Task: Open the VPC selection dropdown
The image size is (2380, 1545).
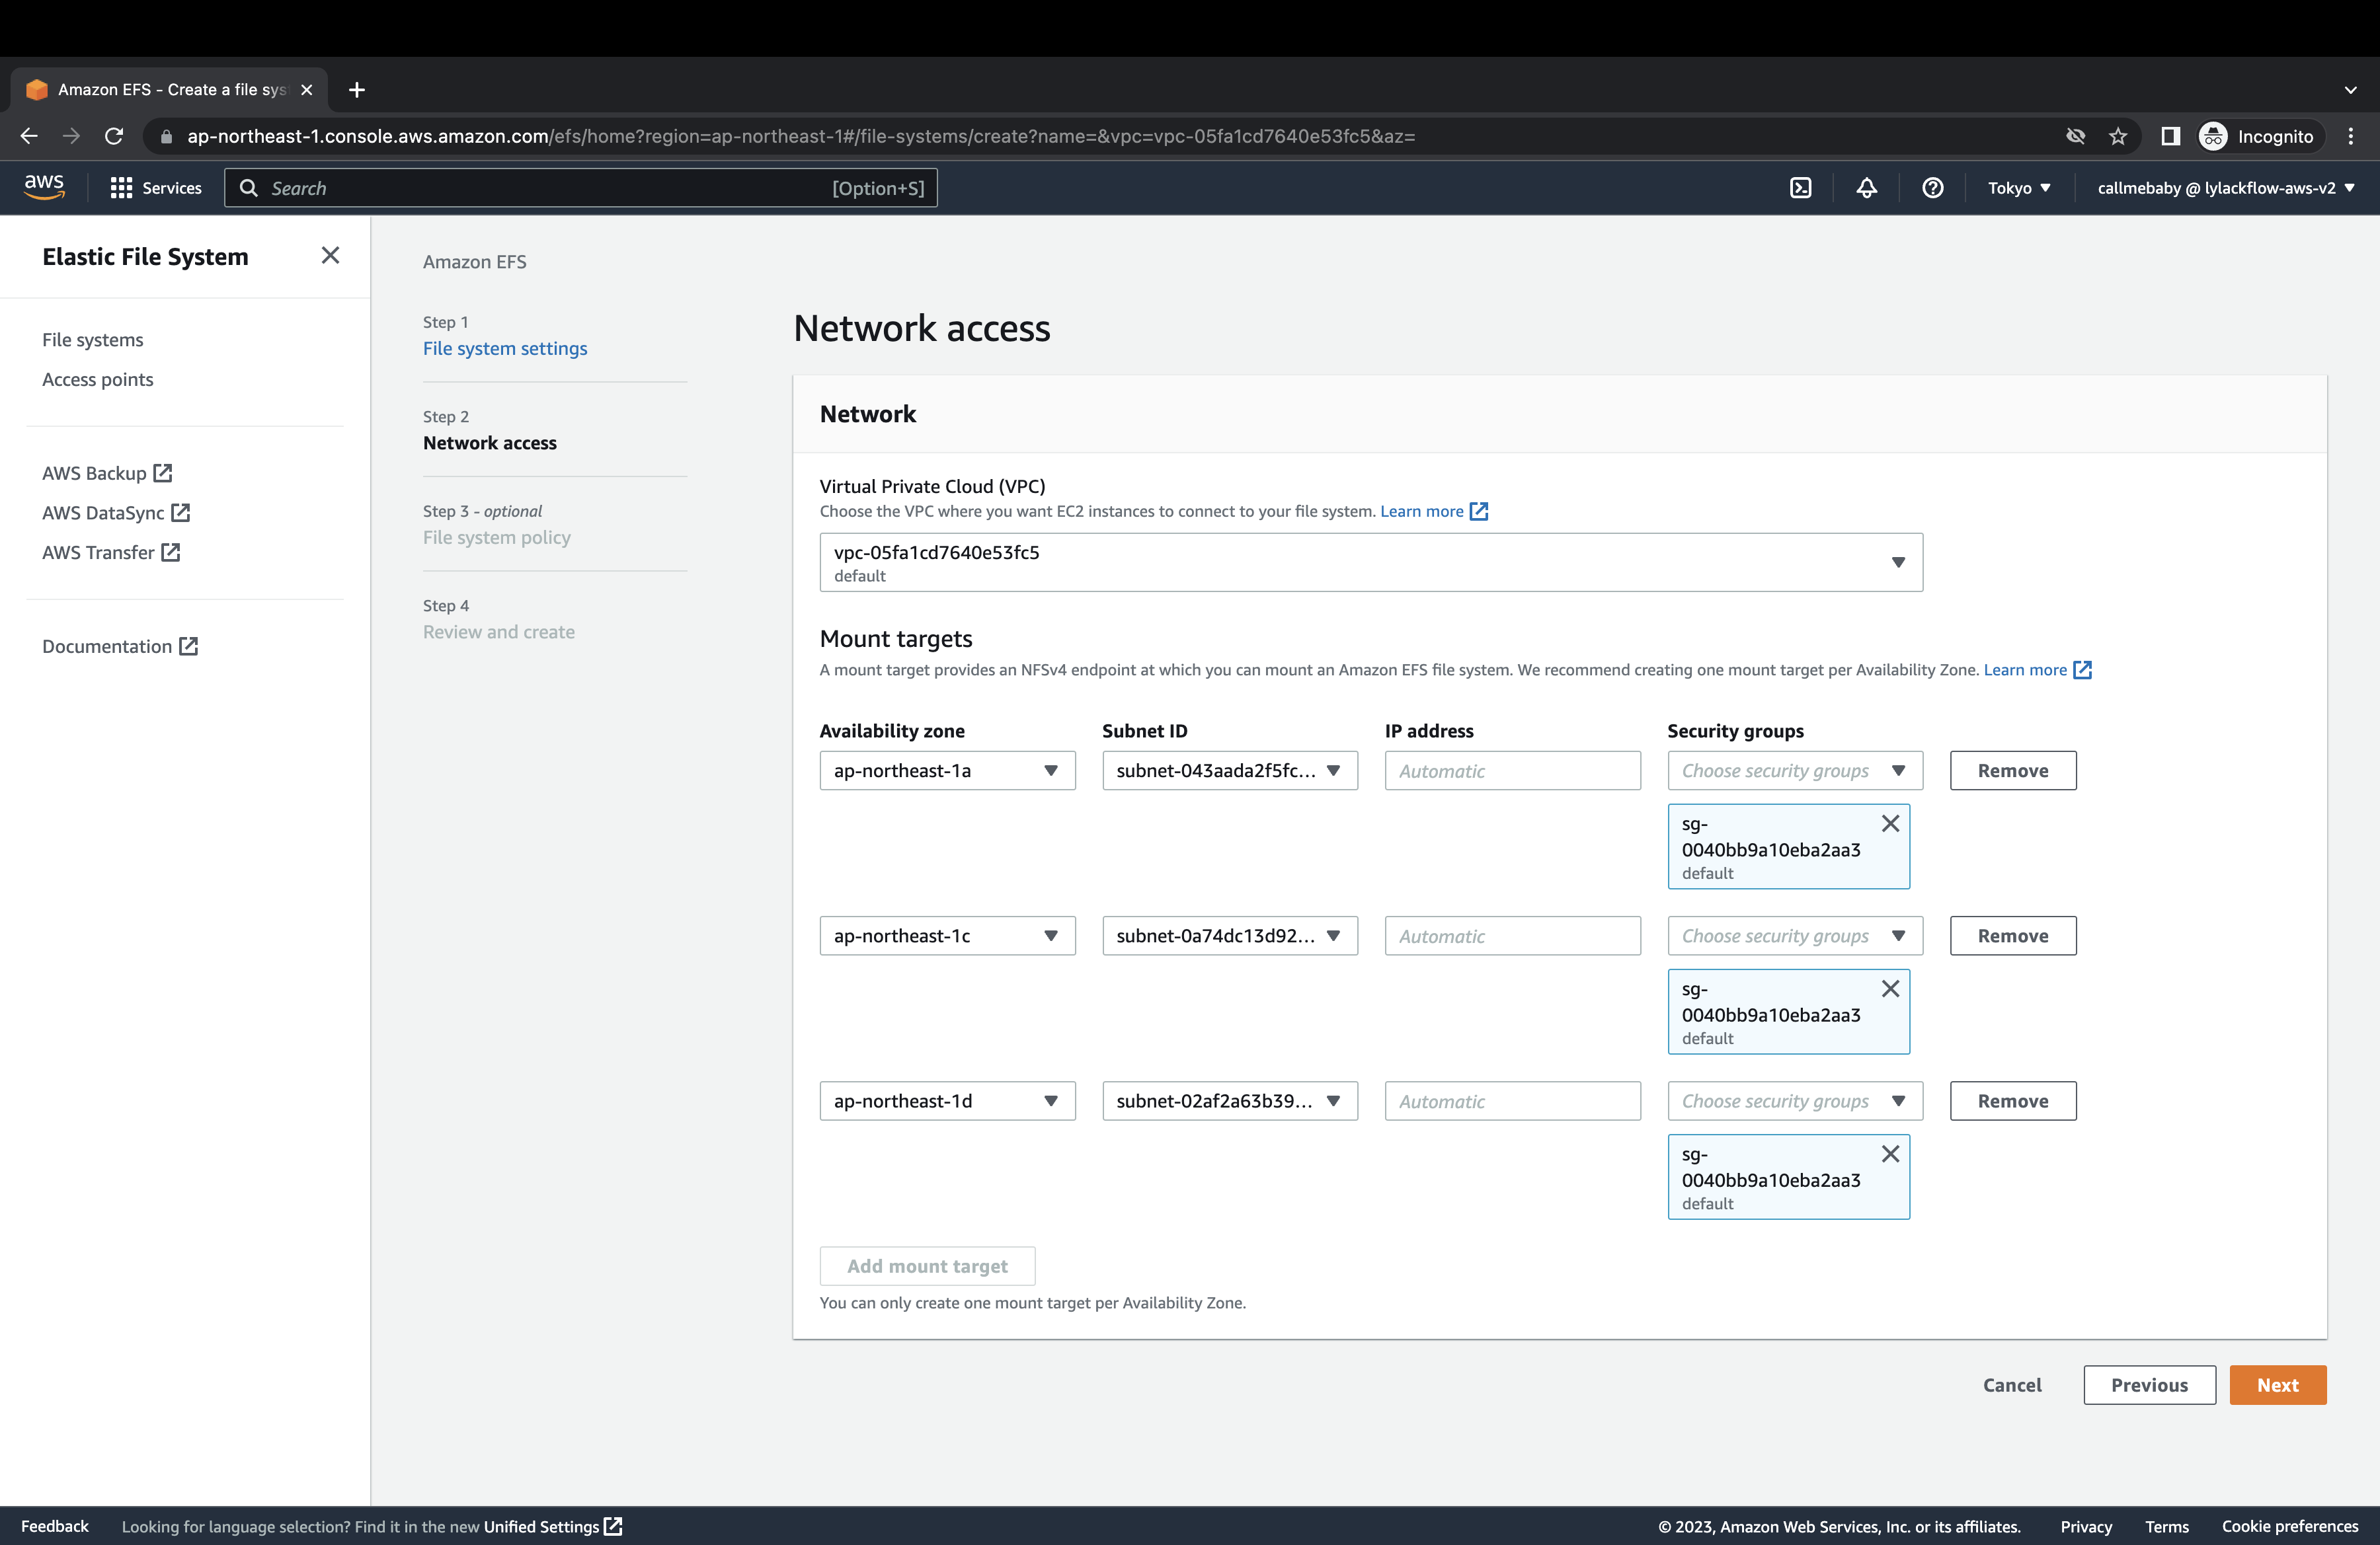Action: point(1371,562)
